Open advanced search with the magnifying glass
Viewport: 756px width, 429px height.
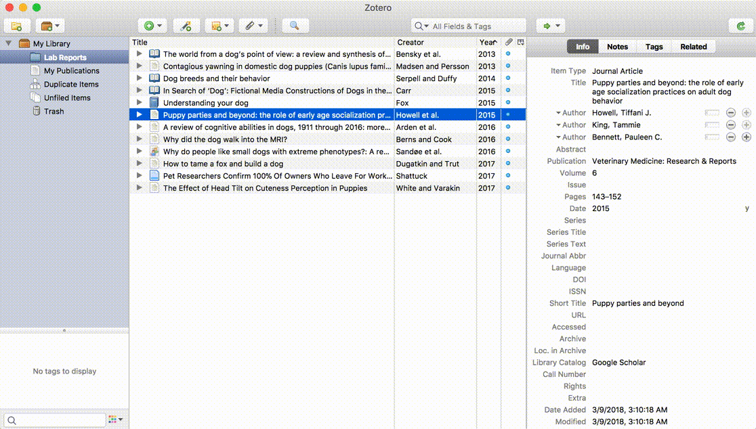(293, 26)
